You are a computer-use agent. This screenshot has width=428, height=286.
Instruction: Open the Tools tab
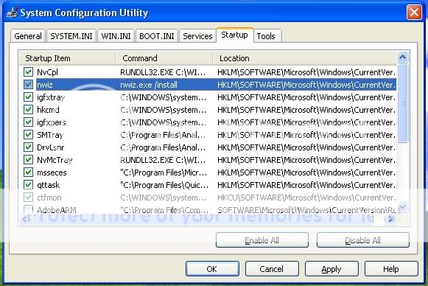click(266, 36)
